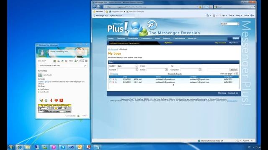The image size is (268, 150).
Task: Open the Contact filter dropdown
Action: (128, 70)
